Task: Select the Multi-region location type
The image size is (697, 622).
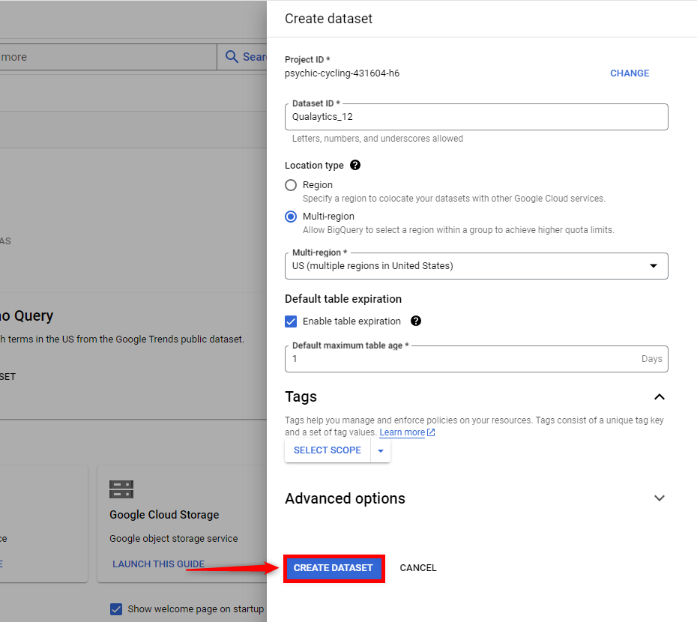Action: click(291, 217)
